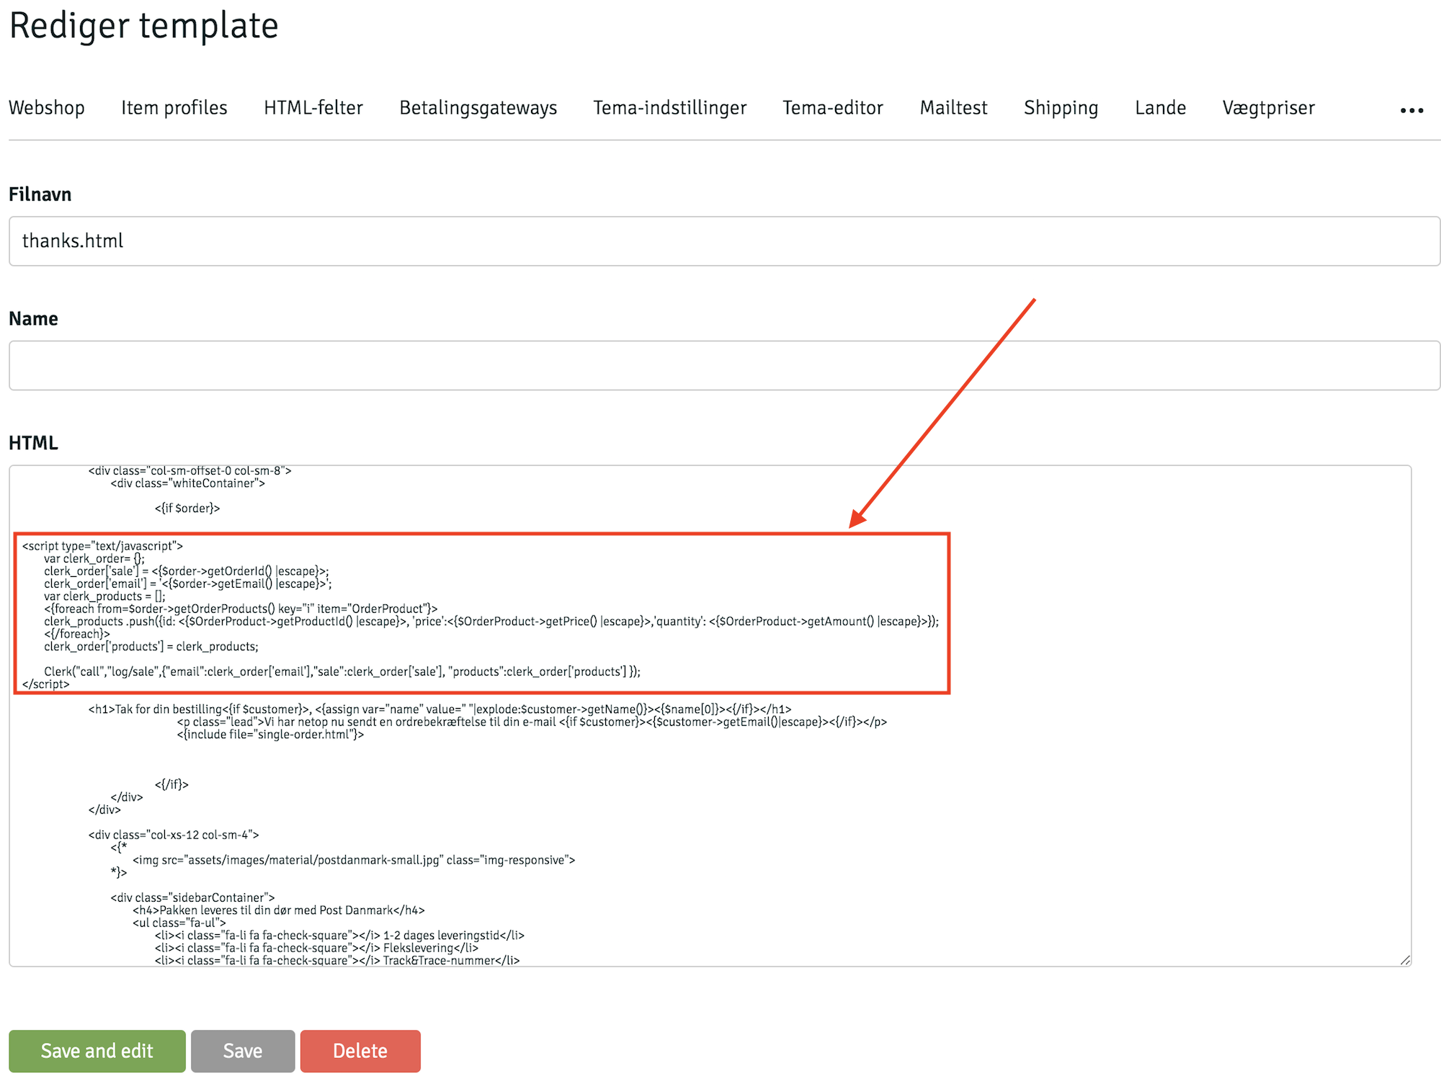This screenshot has width=1441, height=1089.
Task: Switch to Item profiles tab
Action: click(x=174, y=108)
